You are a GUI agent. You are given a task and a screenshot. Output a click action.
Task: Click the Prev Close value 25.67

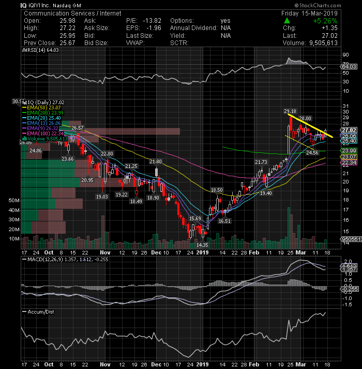coord(67,43)
